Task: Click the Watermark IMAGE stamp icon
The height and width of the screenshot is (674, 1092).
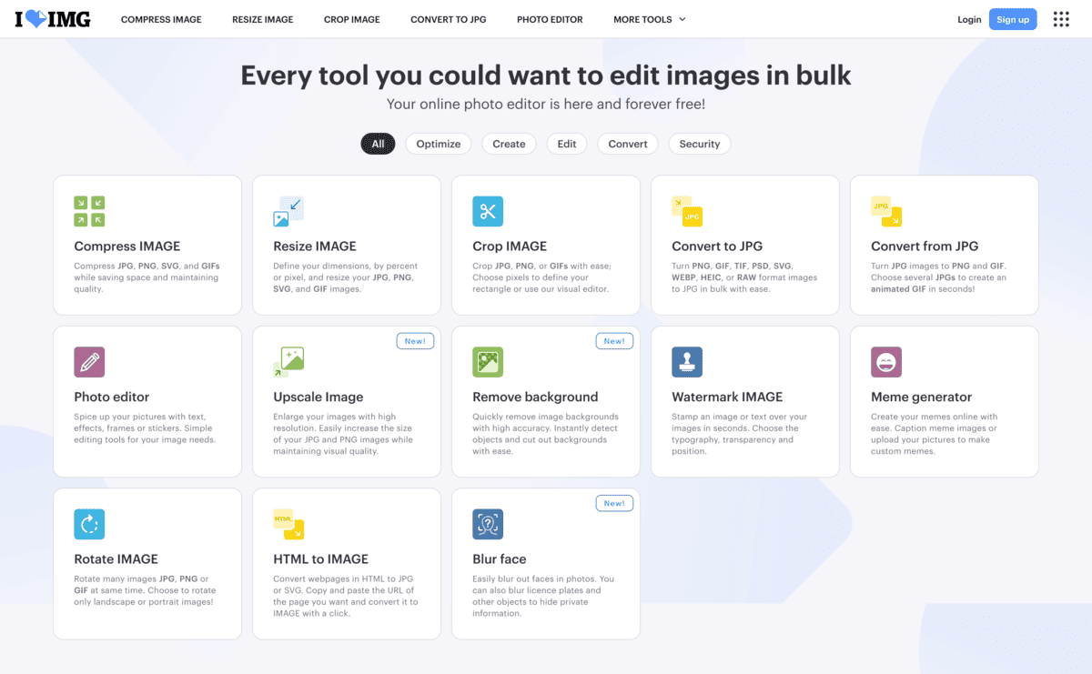Action: (687, 362)
